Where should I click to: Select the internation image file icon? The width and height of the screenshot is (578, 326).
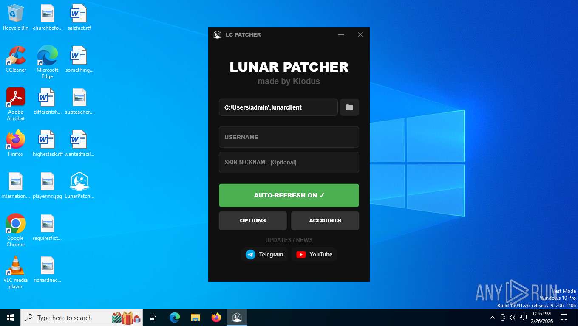click(16, 185)
